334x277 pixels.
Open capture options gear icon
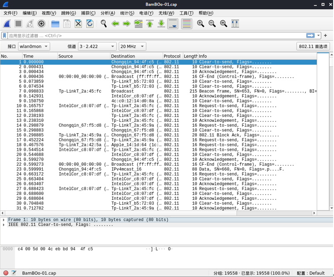(x=41, y=23)
